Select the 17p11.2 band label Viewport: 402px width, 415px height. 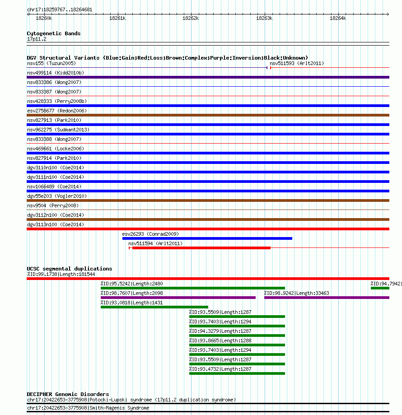pos(37,39)
